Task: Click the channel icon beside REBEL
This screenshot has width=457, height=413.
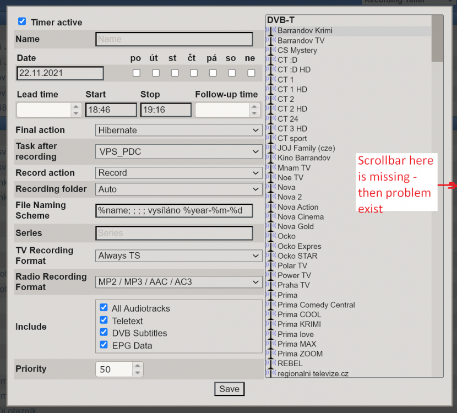Action: pos(270,364)
